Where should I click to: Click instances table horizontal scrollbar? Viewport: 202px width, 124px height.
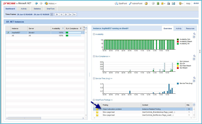[x=25, y=118]
